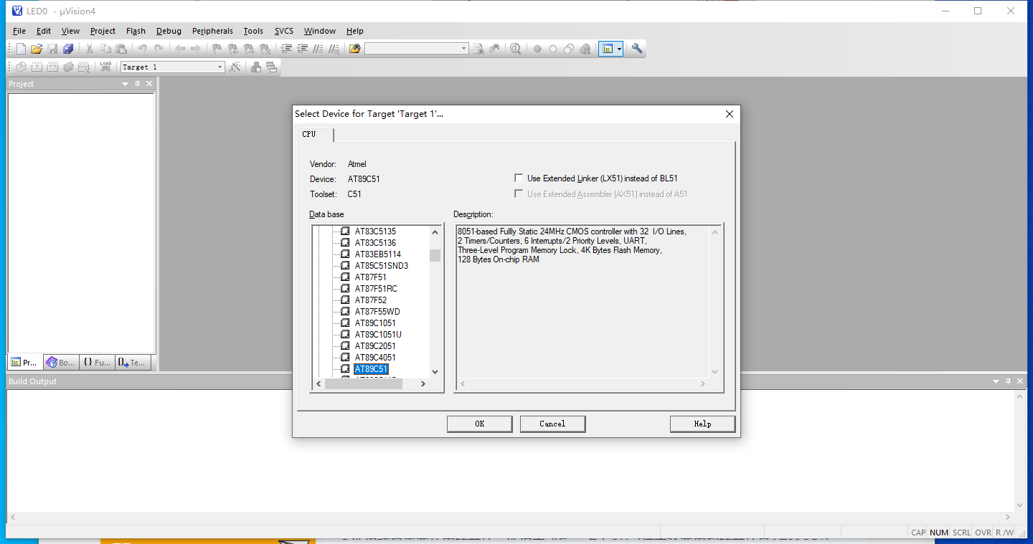Click the LOAD download to flash icon
The width and height of the screenshot is (1033, 544).
pos(105,67)
